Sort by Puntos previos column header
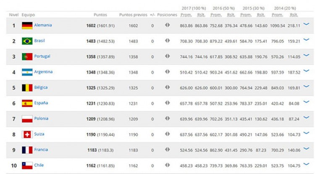 133,15
